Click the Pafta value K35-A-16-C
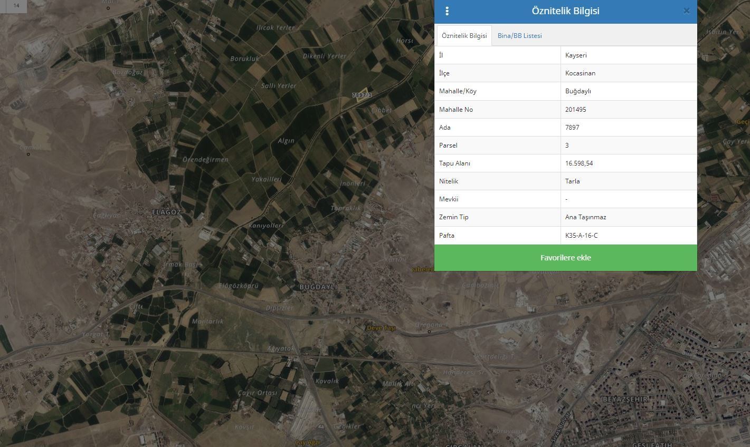Viewport: 750px width, 447px height. (581, 236)
